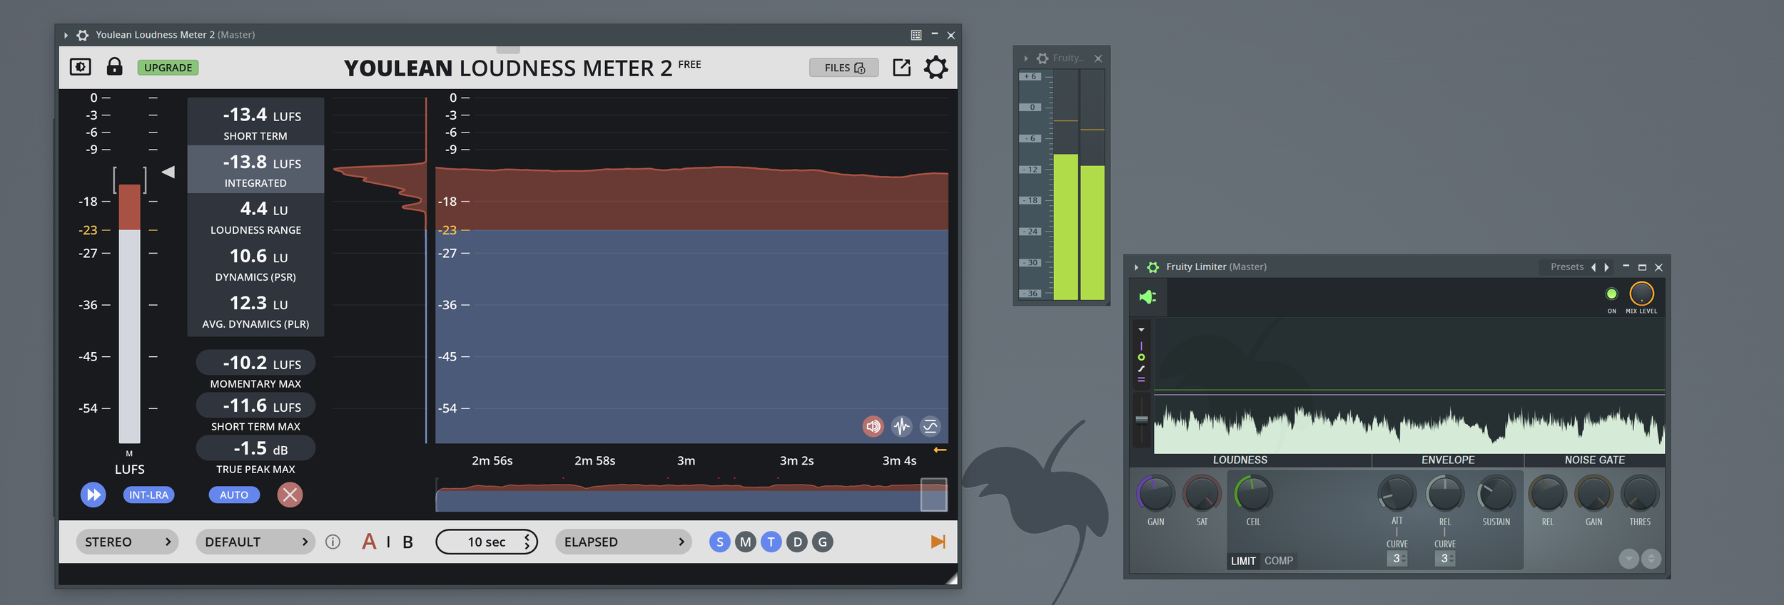Open the Fruity Limiter display options dropdown arrow
This screenshot has height=605, width=1784.
(x=1141, y=330)
